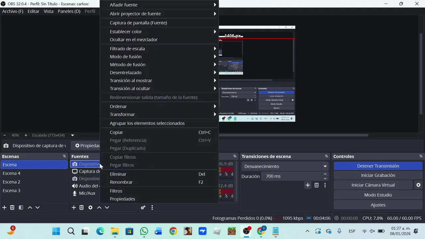The height and width of the screenshot is (239, 425).
Task: Remove scene transition with trash icon
Action: point(316,185)
